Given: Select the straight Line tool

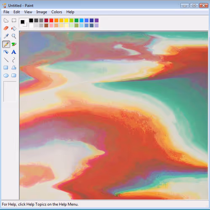Looking at the screenshot, I should tap(6, 60).
